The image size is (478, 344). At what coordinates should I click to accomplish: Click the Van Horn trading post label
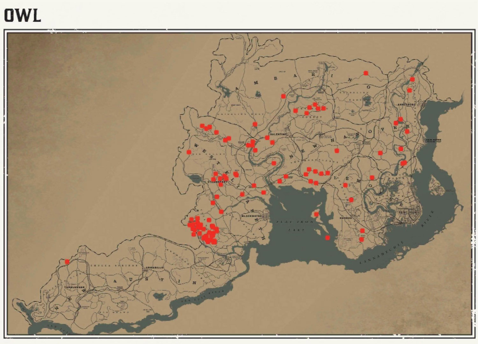[434, 140]
